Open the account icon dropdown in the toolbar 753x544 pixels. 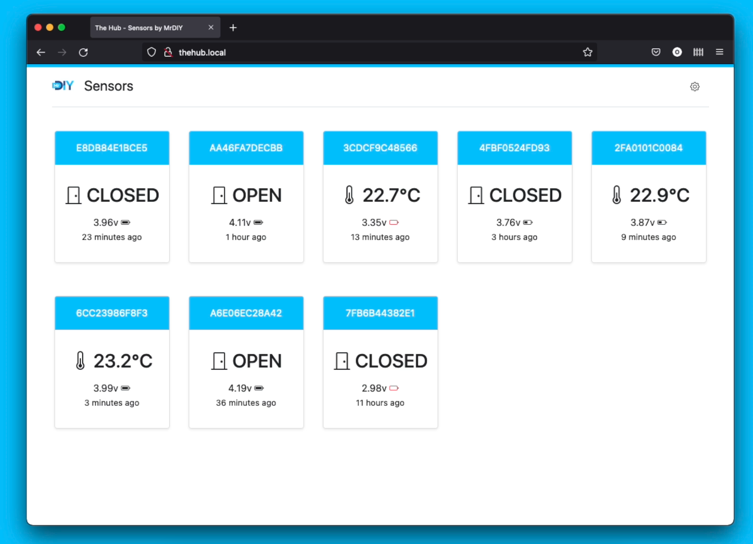pyautogui.click(x=677, y=52)
